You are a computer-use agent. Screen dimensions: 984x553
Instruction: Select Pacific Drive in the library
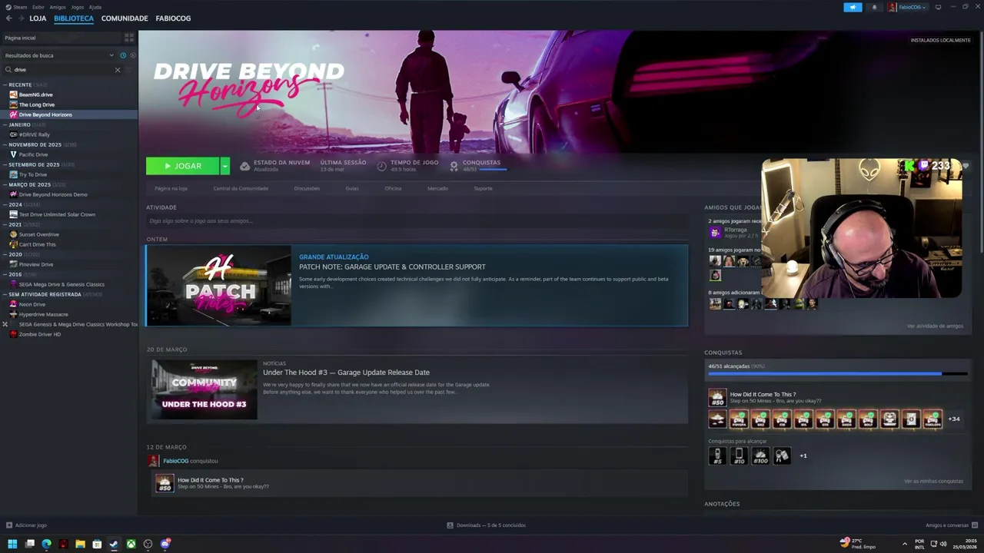[33, 154]
